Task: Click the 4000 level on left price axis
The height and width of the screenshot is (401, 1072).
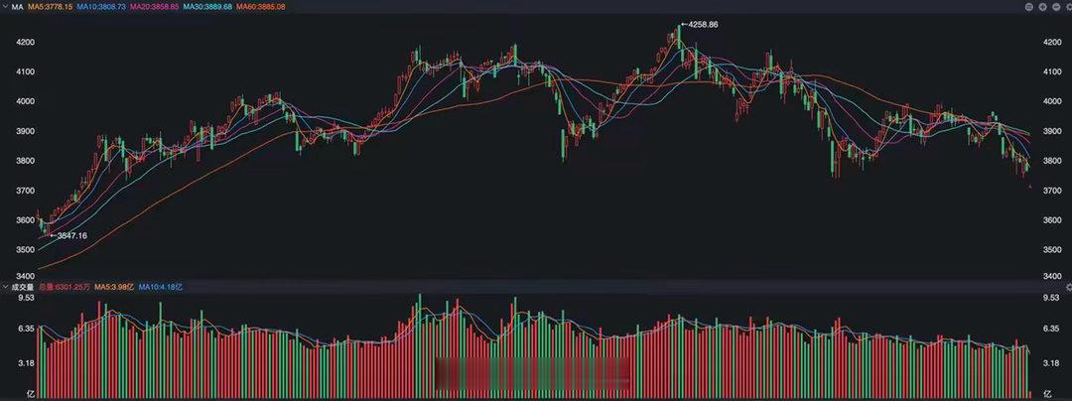Action: tap(25, 101)
